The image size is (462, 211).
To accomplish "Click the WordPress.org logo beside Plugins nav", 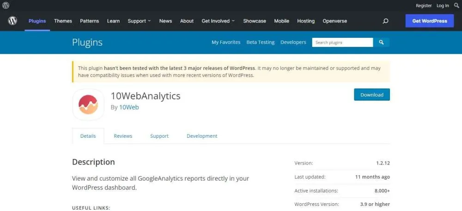I will (x=12, y=21).
